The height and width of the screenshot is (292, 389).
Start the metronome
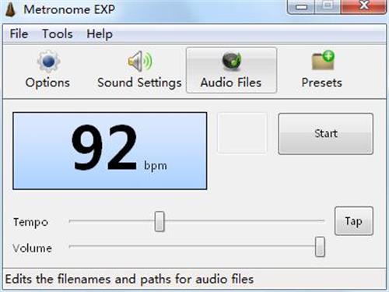click(326, 134)
